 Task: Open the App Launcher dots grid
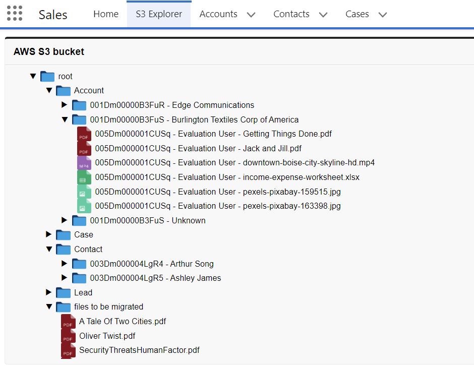point(15,13)
